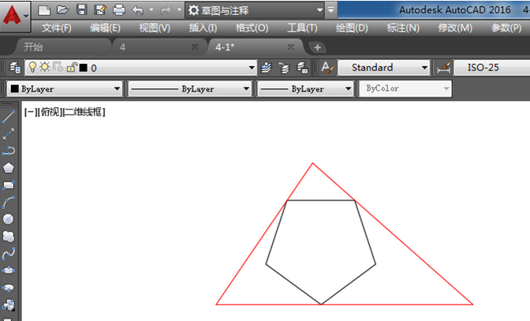
Task: Open the ByLayer color control dropdown
Action: [65, 89]
